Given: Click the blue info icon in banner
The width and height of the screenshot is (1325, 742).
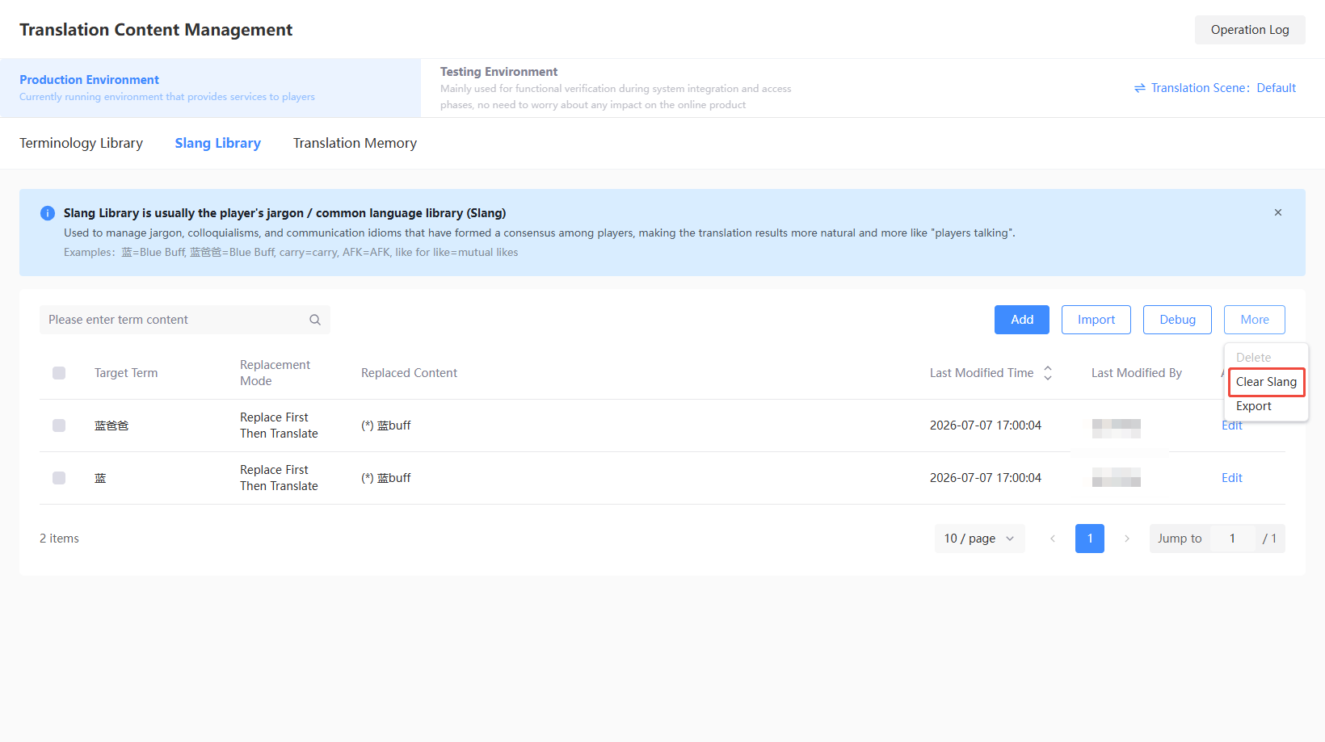Looking at the screenshot, I should pyautogui.click(x=48, y=213).
